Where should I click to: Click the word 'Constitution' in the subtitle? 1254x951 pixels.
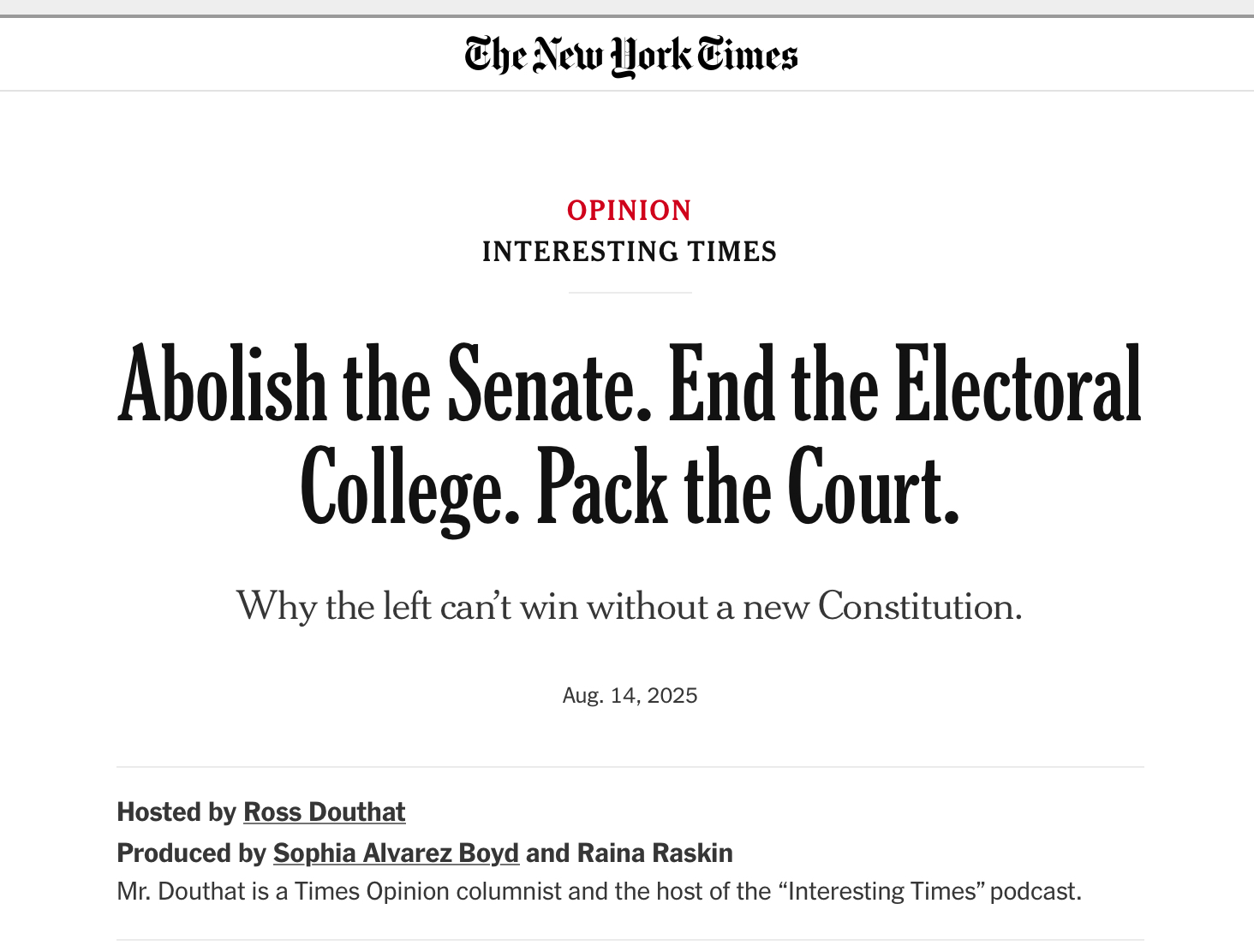[x=920, y=606]
